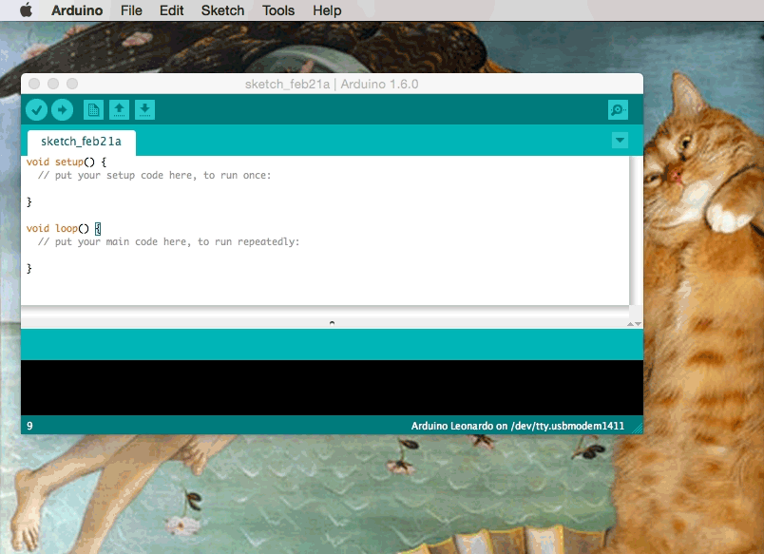Open a sketch using the up-arrow icon
Screen dimensions: 764x554
[119, 110]
